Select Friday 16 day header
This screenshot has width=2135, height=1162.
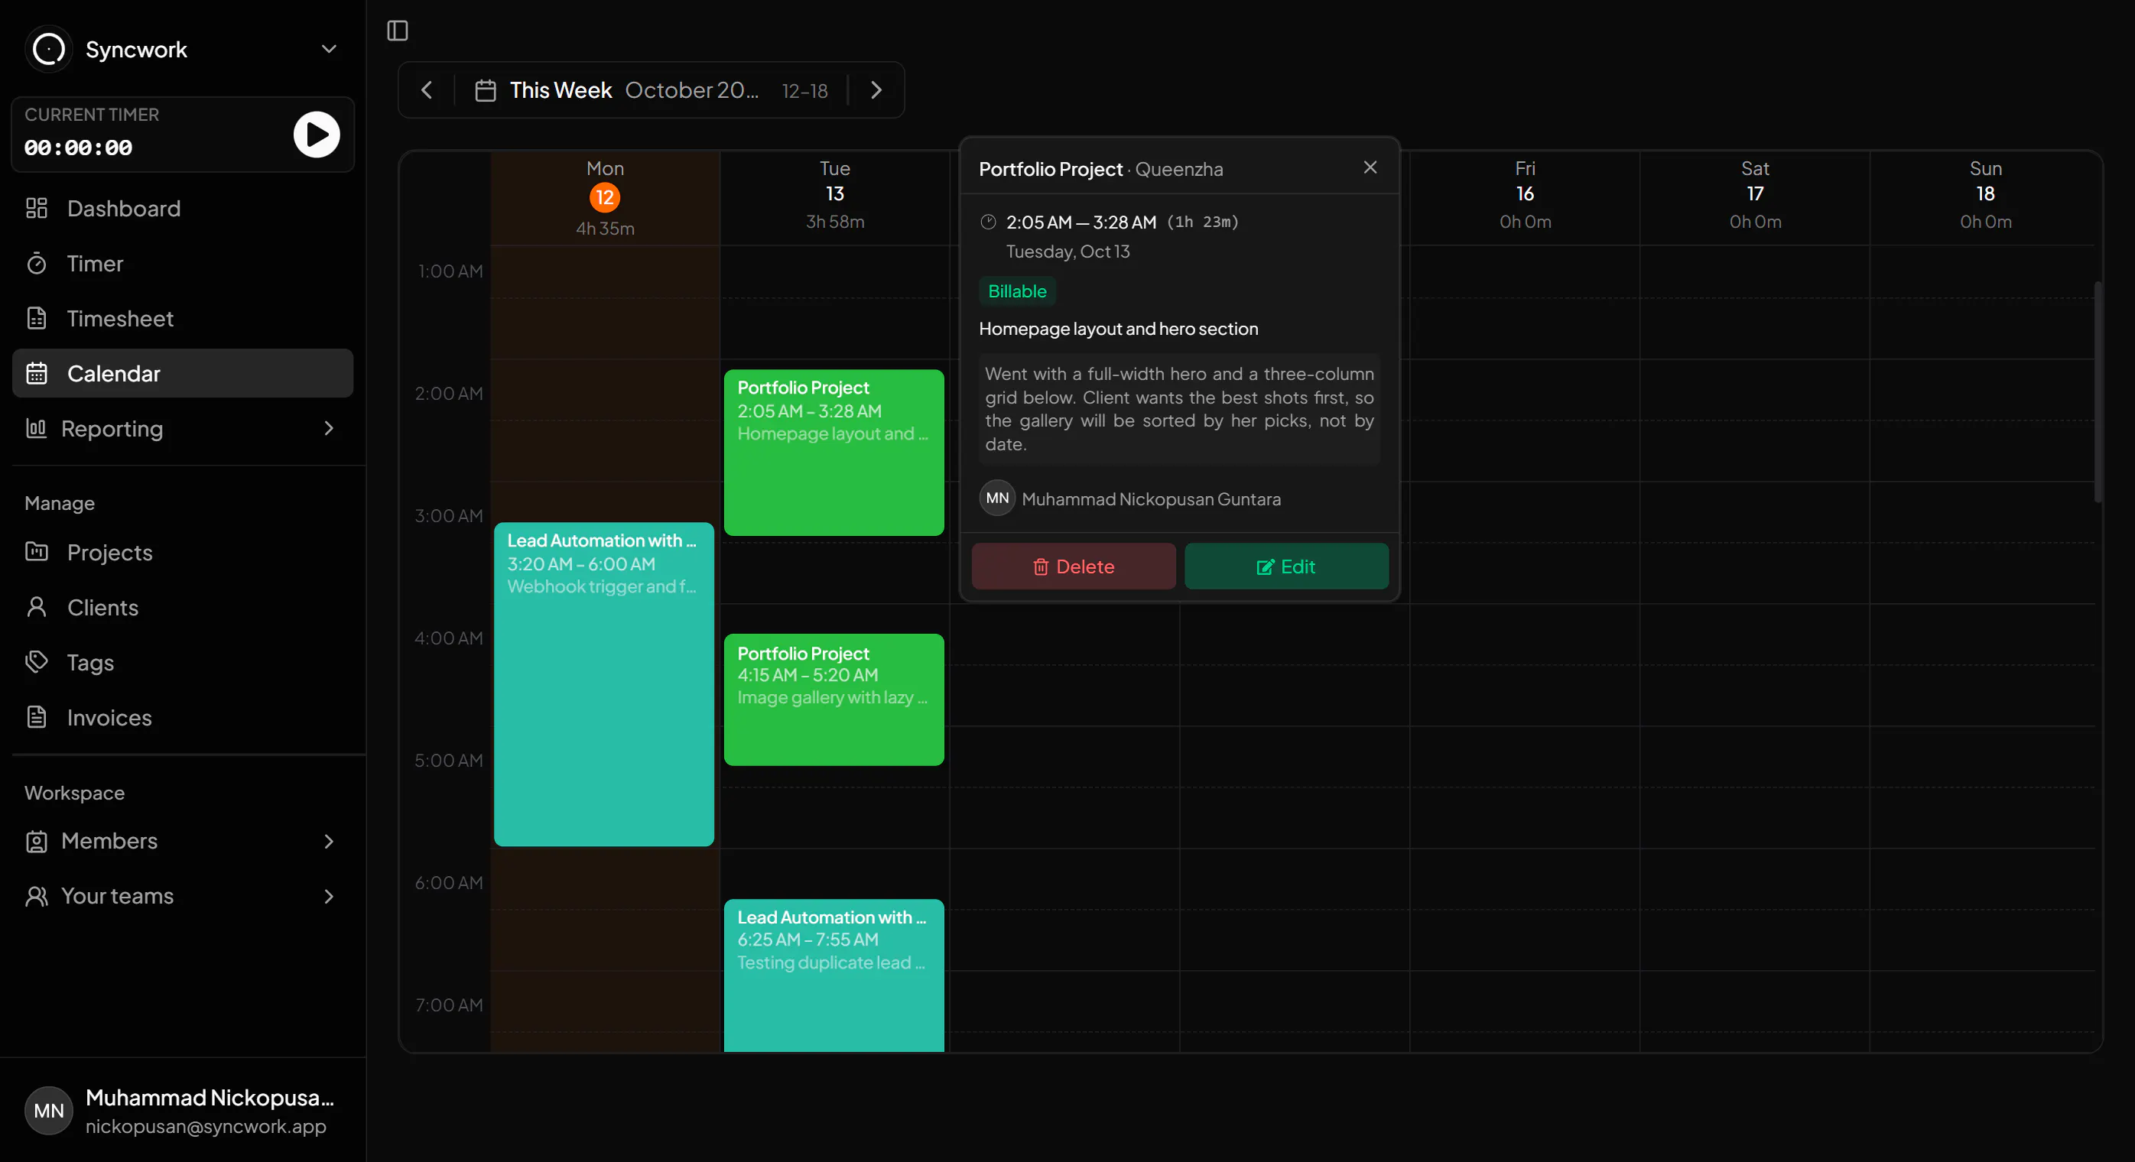point(1525,198)
